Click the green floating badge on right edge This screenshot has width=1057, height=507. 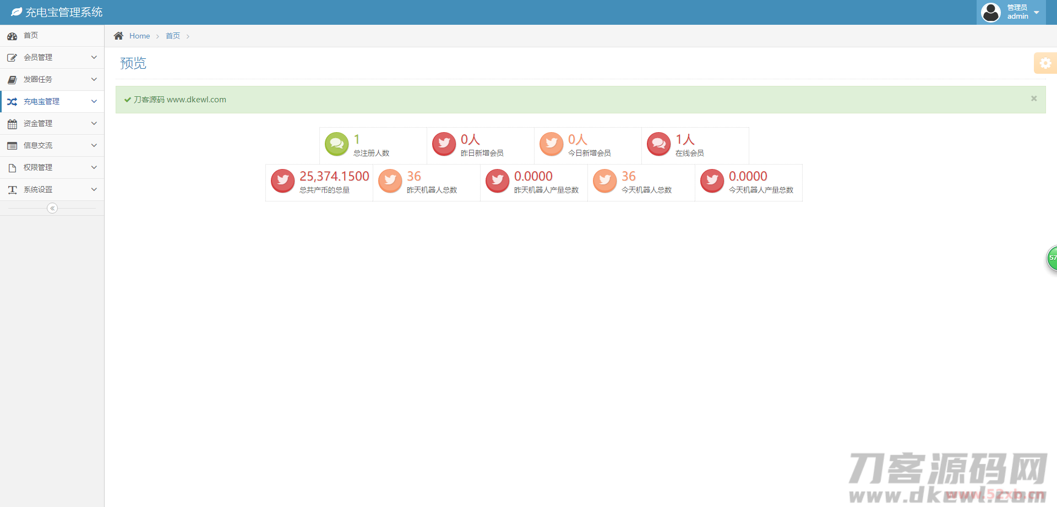1051,258
